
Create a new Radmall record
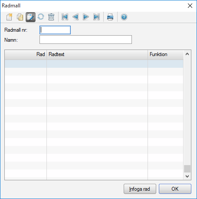(10, 17)
